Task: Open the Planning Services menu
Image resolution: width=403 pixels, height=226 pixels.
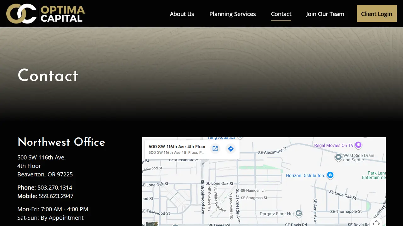Action: (232, 14)
